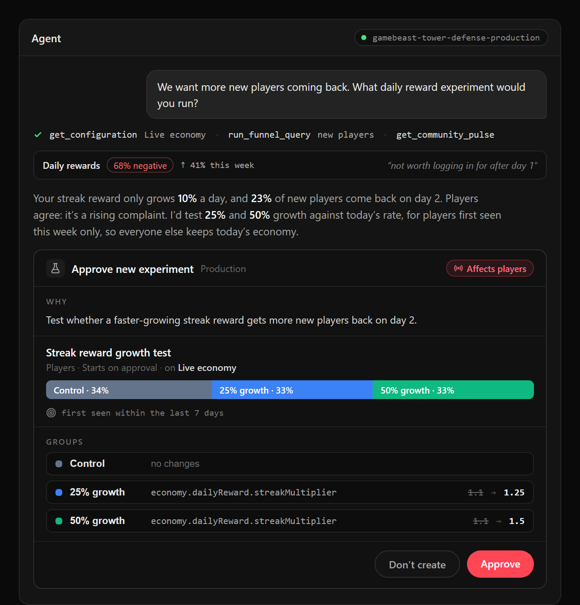
Task: Click the gray dot of the Control group
Action: tap(59, 464)
